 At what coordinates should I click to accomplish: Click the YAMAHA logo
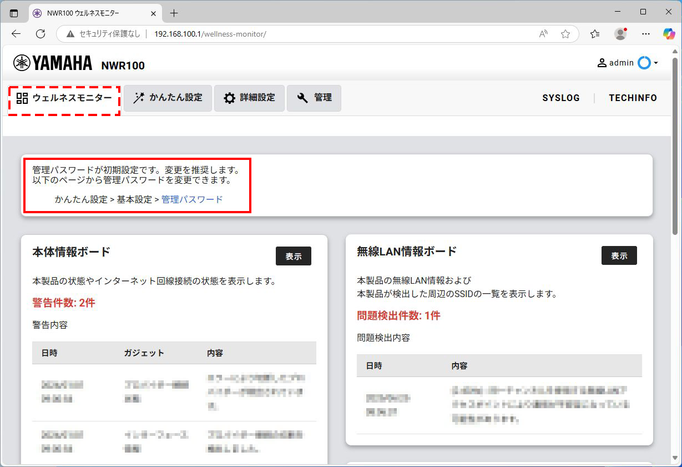point(52,63)
